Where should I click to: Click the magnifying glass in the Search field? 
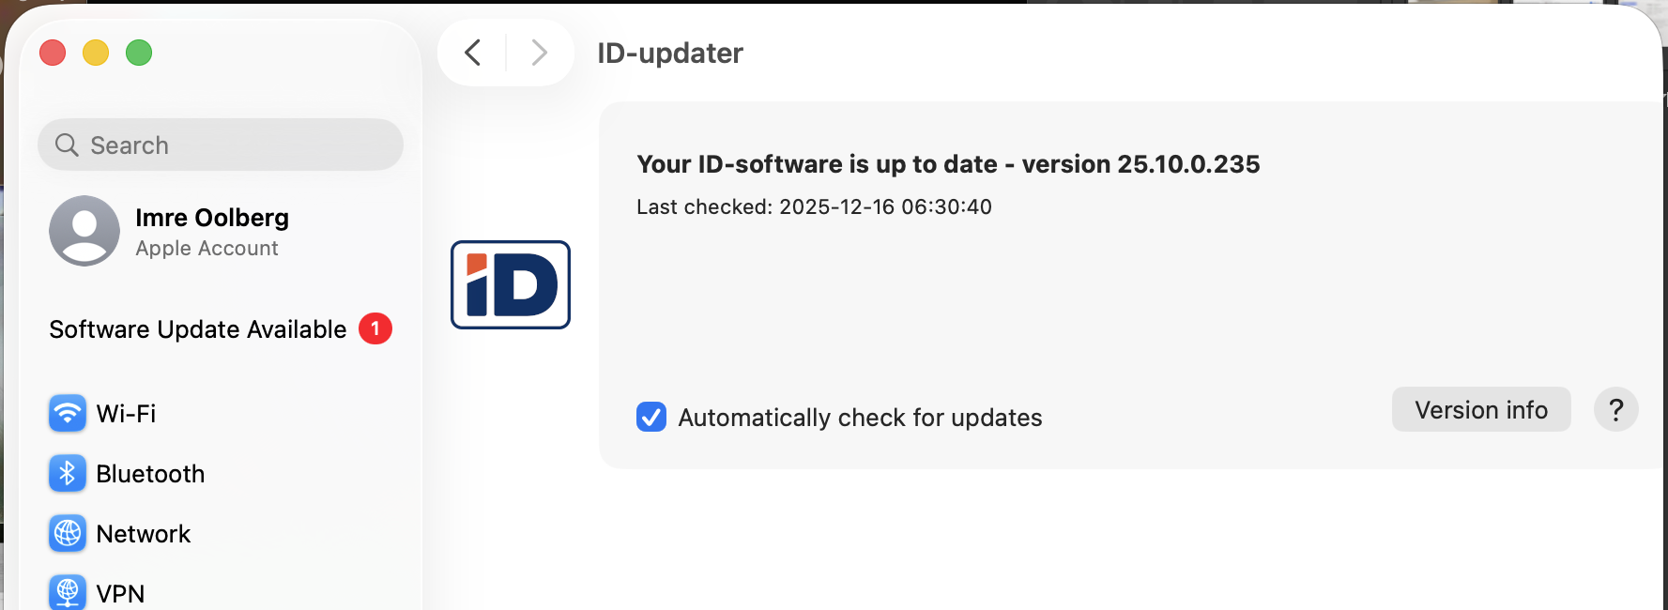click(67, 145)
